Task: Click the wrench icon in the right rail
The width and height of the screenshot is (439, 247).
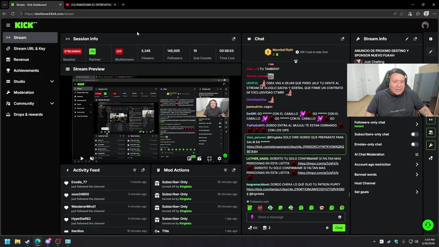Action: click(x=431, y=145)
